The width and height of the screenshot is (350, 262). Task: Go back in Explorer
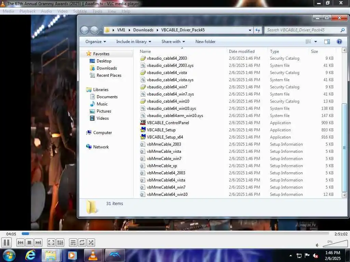coord(84,30)
